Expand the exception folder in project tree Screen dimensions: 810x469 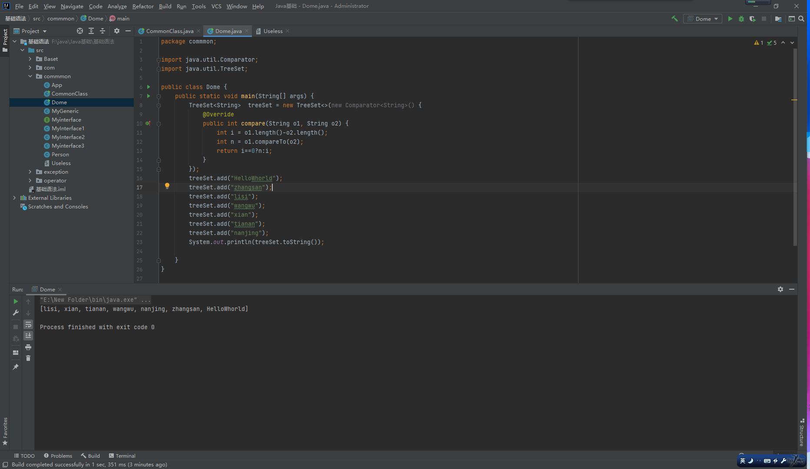point(30,172)
